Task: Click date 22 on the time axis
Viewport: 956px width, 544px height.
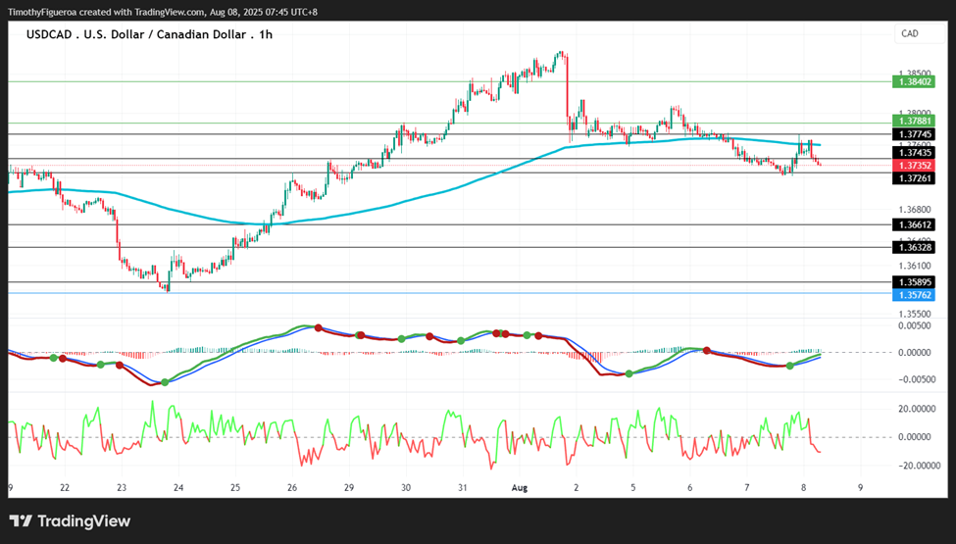Action: tap(65, 487)
